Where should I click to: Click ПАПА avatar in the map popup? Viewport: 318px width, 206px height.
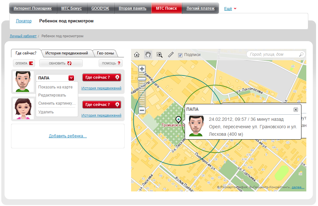pos(196,126)
